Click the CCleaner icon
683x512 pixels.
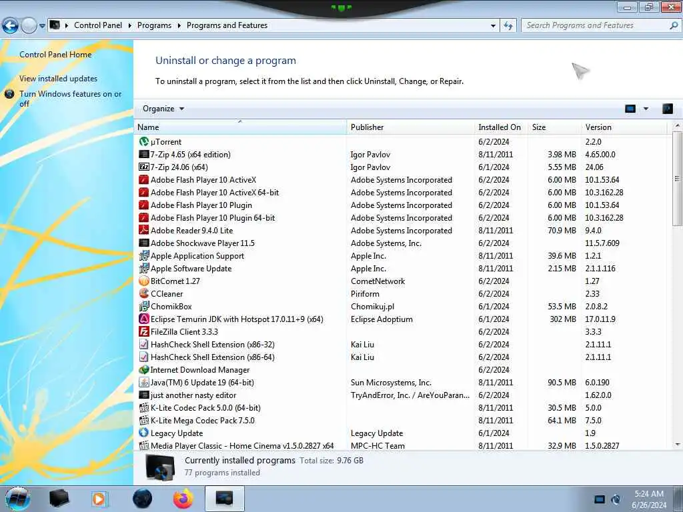tap(144, 293)
